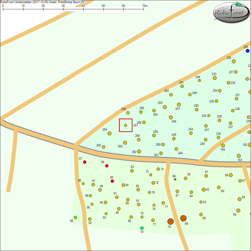Image resolution: width=251 pixels, height=251 pixels.
Task: Click tree marker 256 near the path
Action: point(128,112)
